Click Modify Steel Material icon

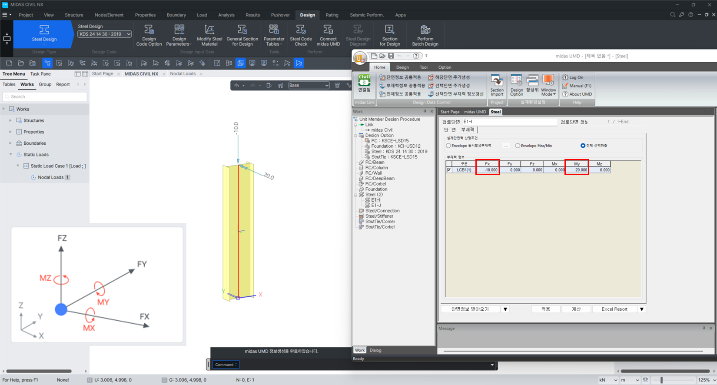[x=209, y=35]
